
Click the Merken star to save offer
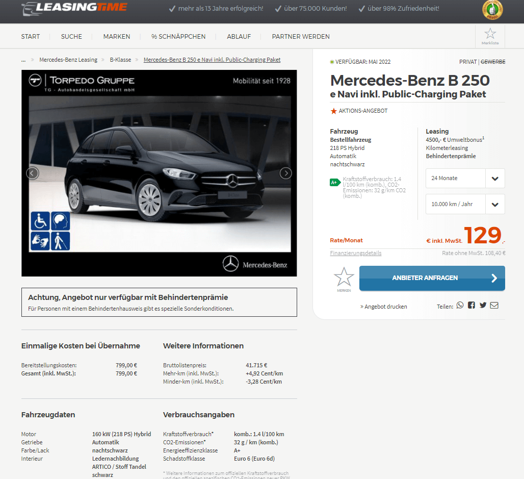[344, 280]
